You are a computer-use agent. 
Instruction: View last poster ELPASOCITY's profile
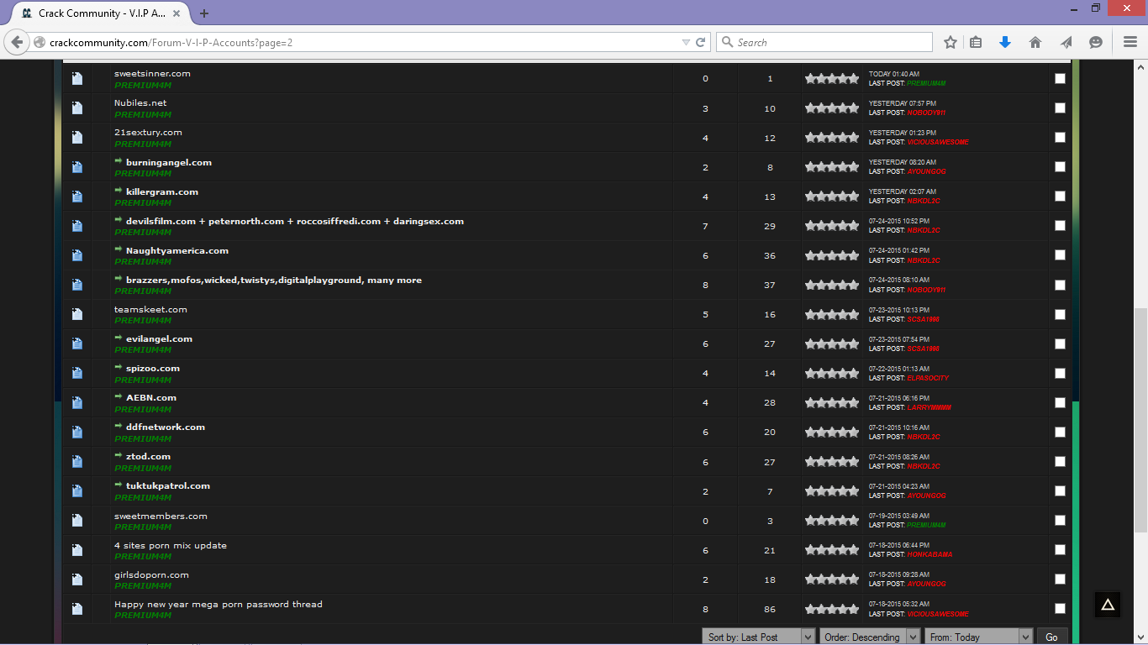928,378
